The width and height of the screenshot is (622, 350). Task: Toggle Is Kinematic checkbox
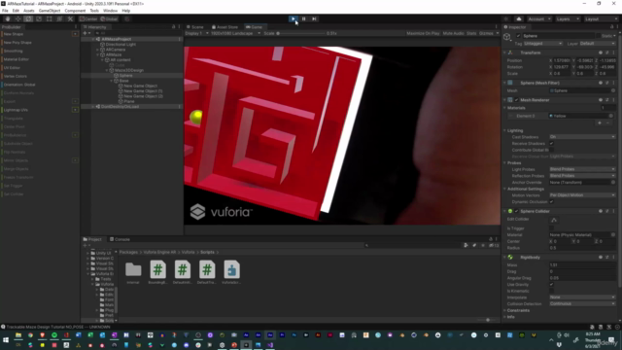point(551,292)
